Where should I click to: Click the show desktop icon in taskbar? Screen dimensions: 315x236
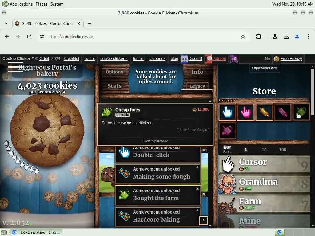(4, 232)
